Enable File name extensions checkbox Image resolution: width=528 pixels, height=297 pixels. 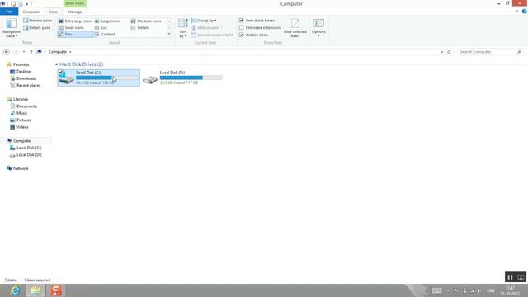coord(242,27)
